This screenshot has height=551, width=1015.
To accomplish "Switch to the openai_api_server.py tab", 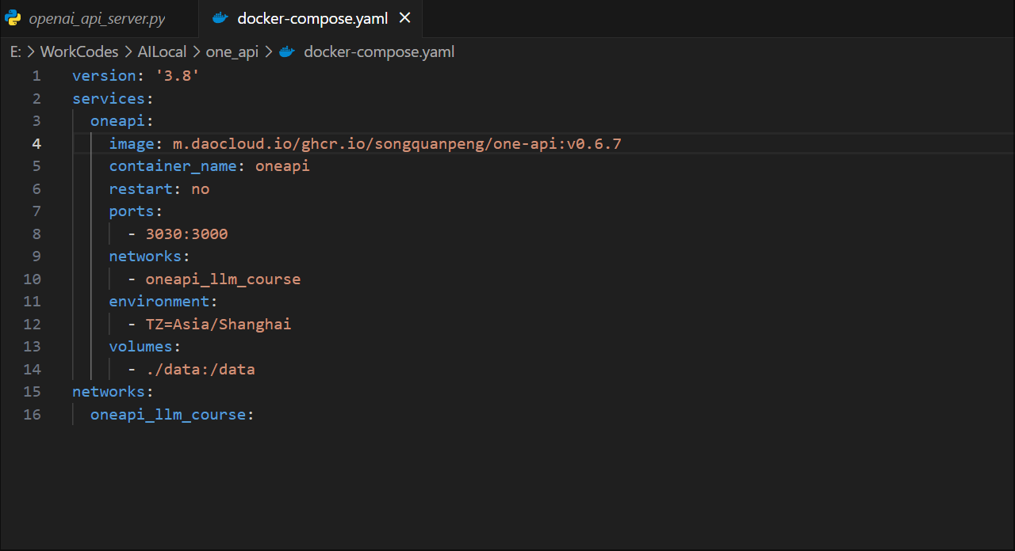I will (98, 18).
